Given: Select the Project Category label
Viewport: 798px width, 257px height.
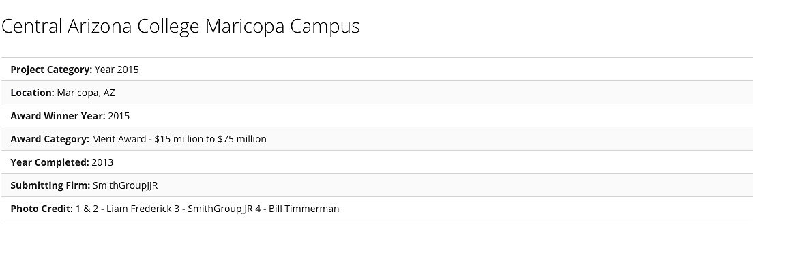Looking at the screenshot, I should (51, 70).
